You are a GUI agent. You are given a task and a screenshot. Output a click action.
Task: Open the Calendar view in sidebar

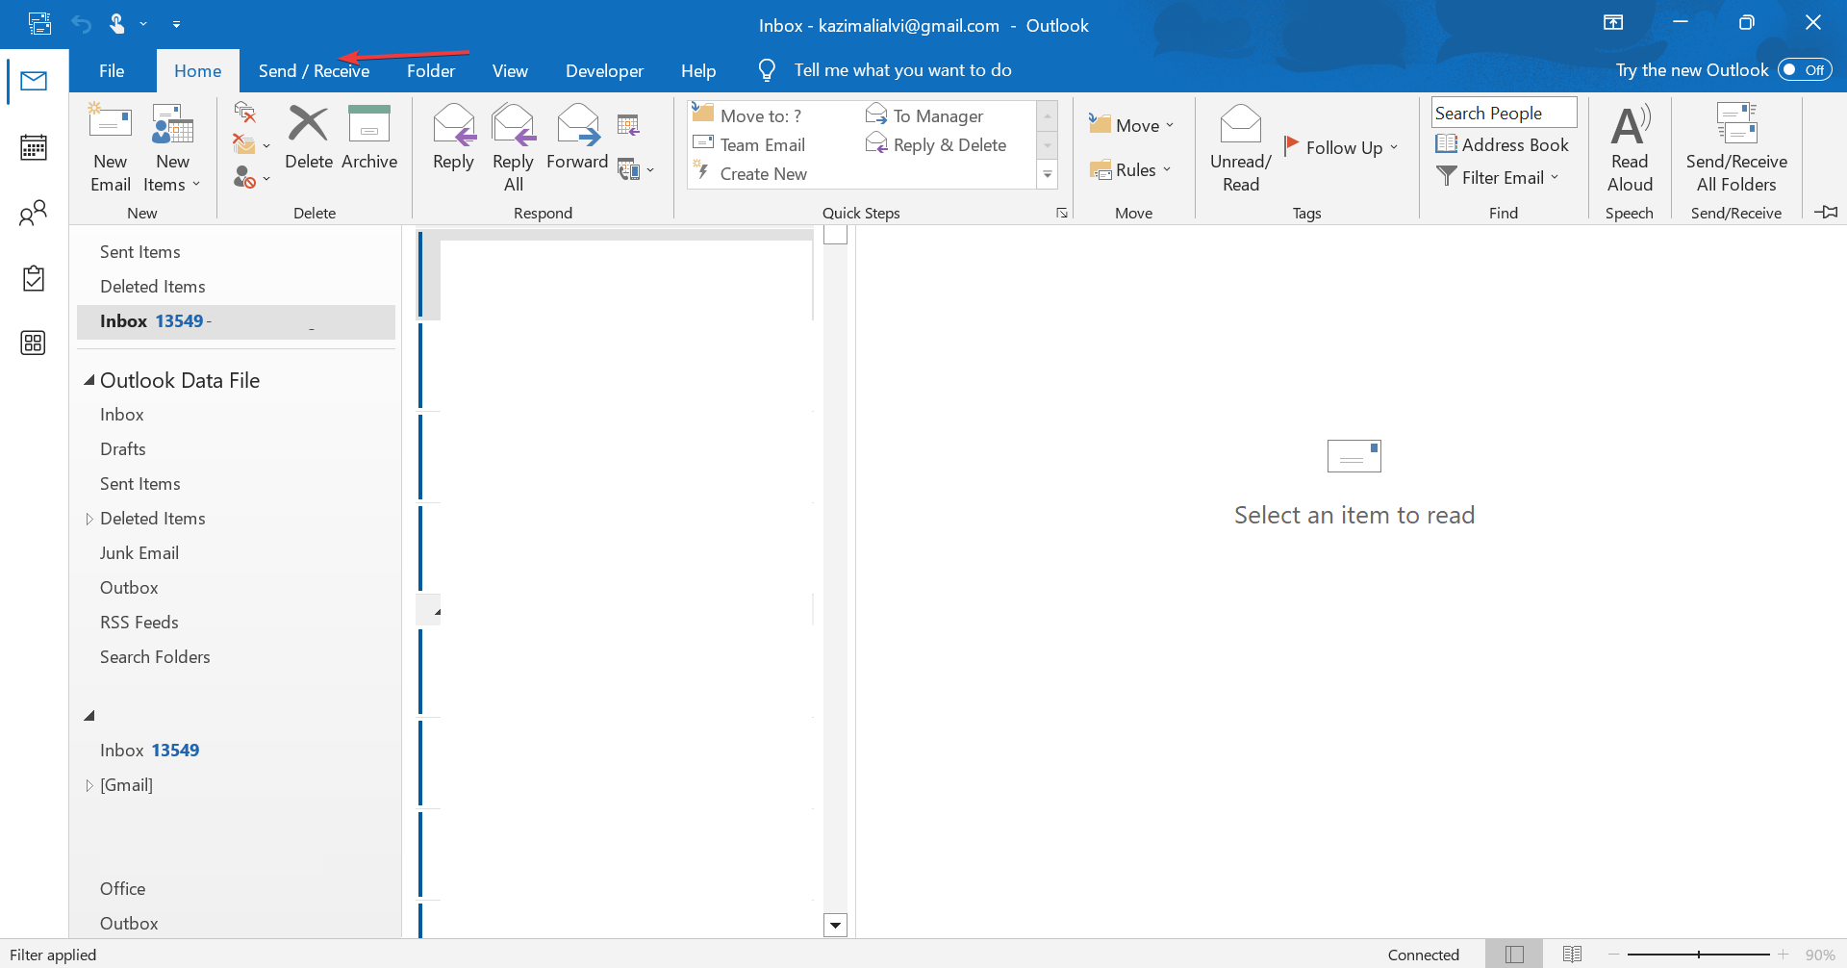[x=34, y=147]
